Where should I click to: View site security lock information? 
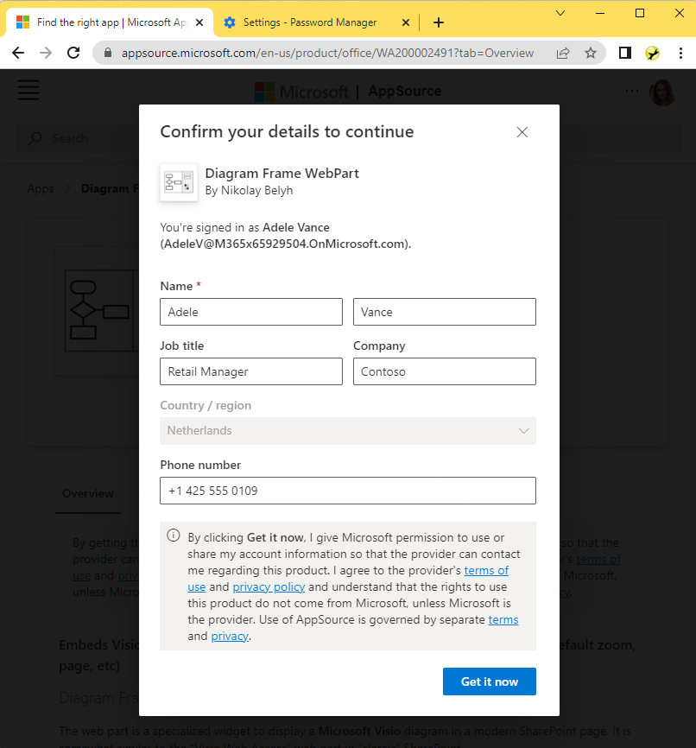108,53
